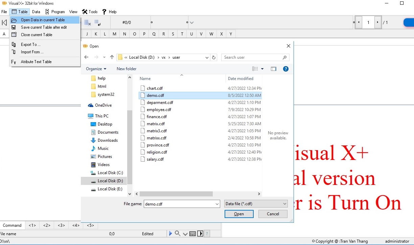Switch to the <3> command tab
The width and height of the screenshot is (414, 245).
coord(61,225)
